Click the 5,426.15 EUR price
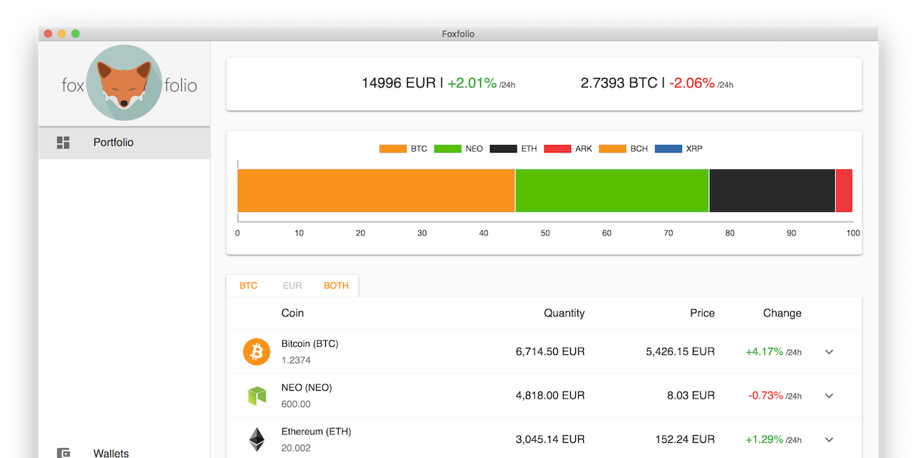Viewport: 917px width, 458px height. (681, 351)
